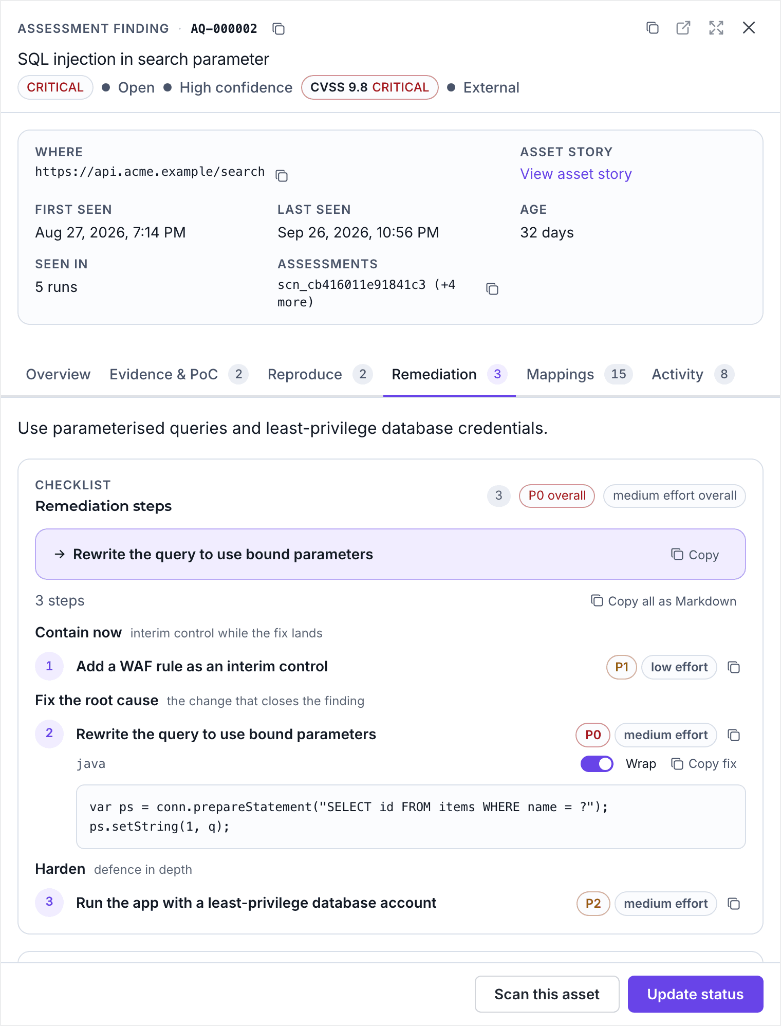Copy the assessment scan IDs
Viewport: 781px width, 1026px height.
coord(492,289)
